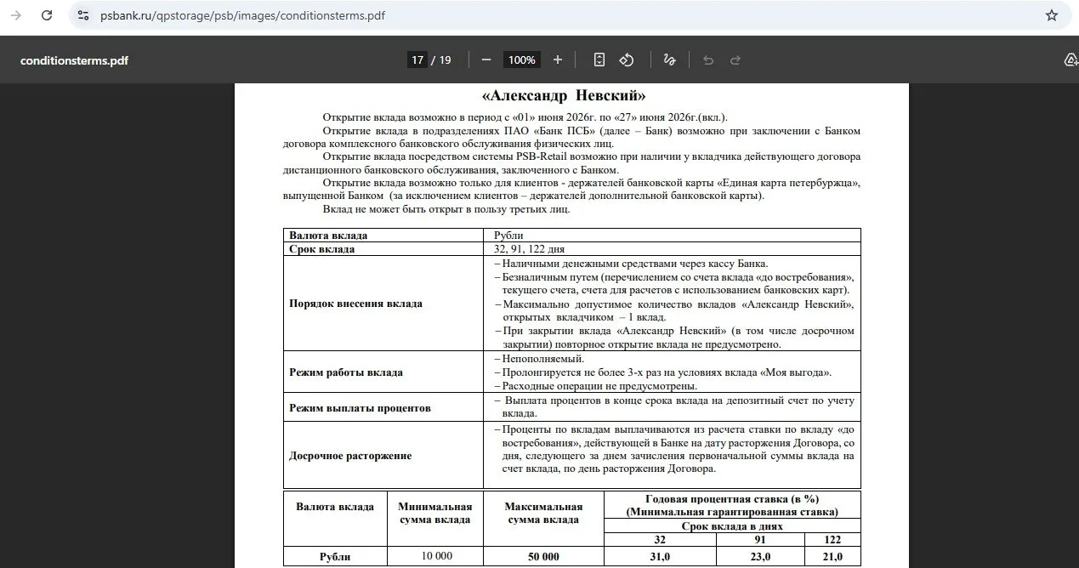Select the rate 21,0 for 122 days
Screen dimensions: 1079x568
[832, 557]
